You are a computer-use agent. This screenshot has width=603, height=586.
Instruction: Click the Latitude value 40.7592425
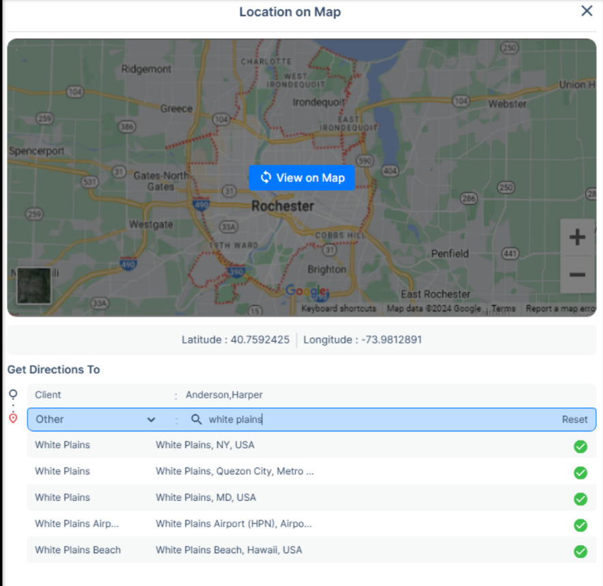260,340
